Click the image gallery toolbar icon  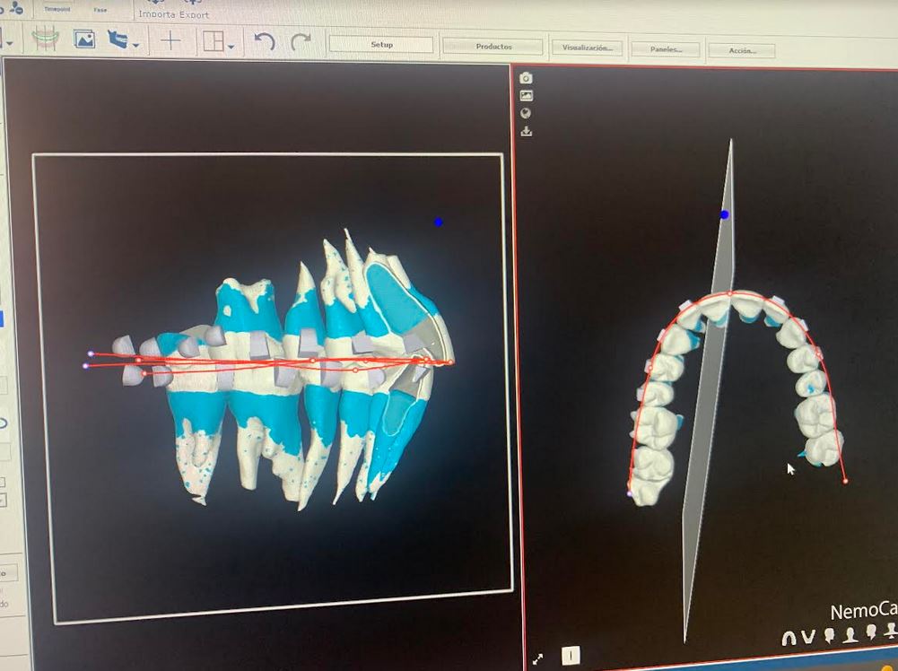(84, 39)
